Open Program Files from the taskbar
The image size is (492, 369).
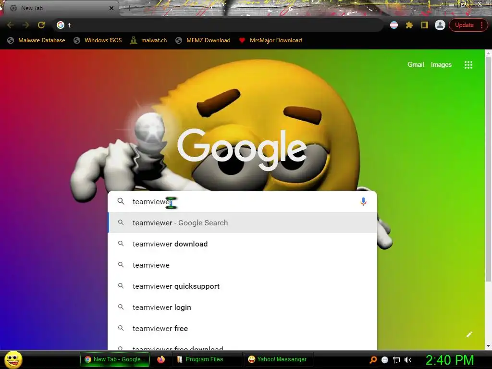pyautogui.click(x=207, y=359)
